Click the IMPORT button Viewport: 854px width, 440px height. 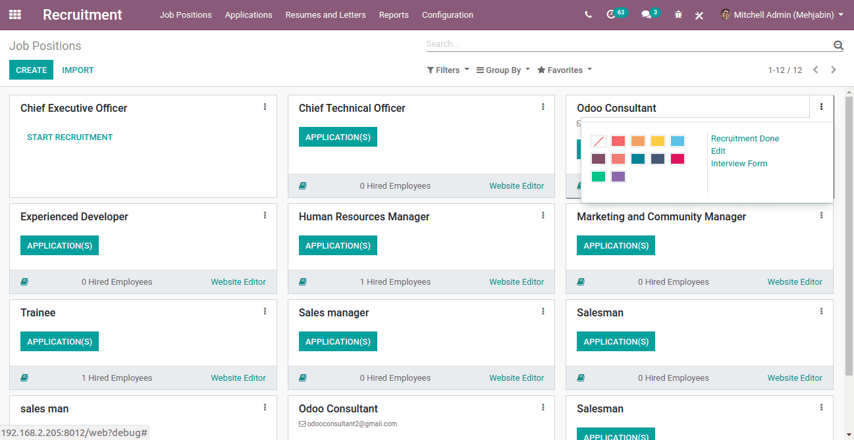78,70
